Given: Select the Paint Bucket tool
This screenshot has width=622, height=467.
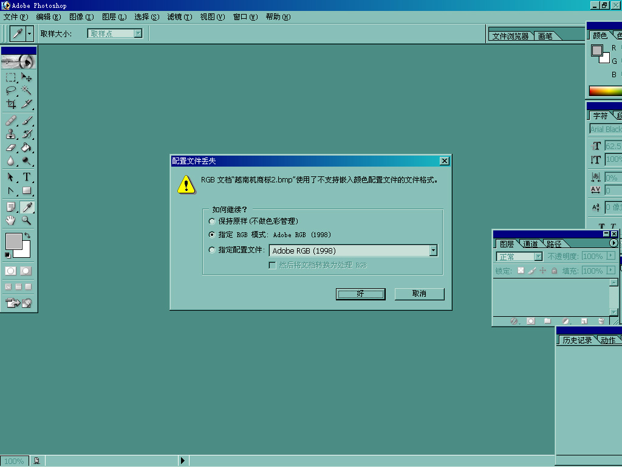Looking at the screenshot, I should click(x=27, y=147).
